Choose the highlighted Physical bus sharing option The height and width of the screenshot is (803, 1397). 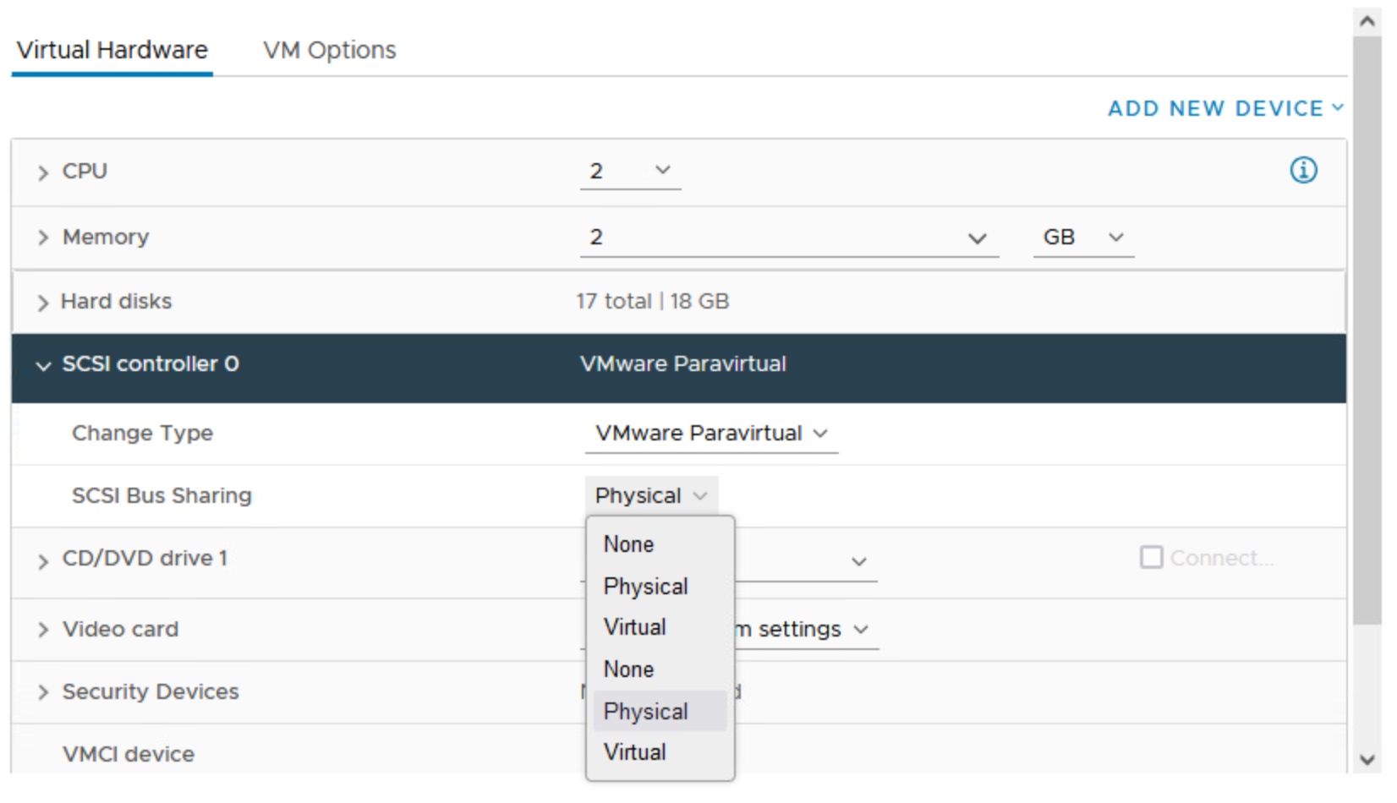pos(646,712)
